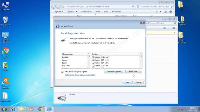
Task: Open the change view dropdown in Explorer
Action: [160, 12]
